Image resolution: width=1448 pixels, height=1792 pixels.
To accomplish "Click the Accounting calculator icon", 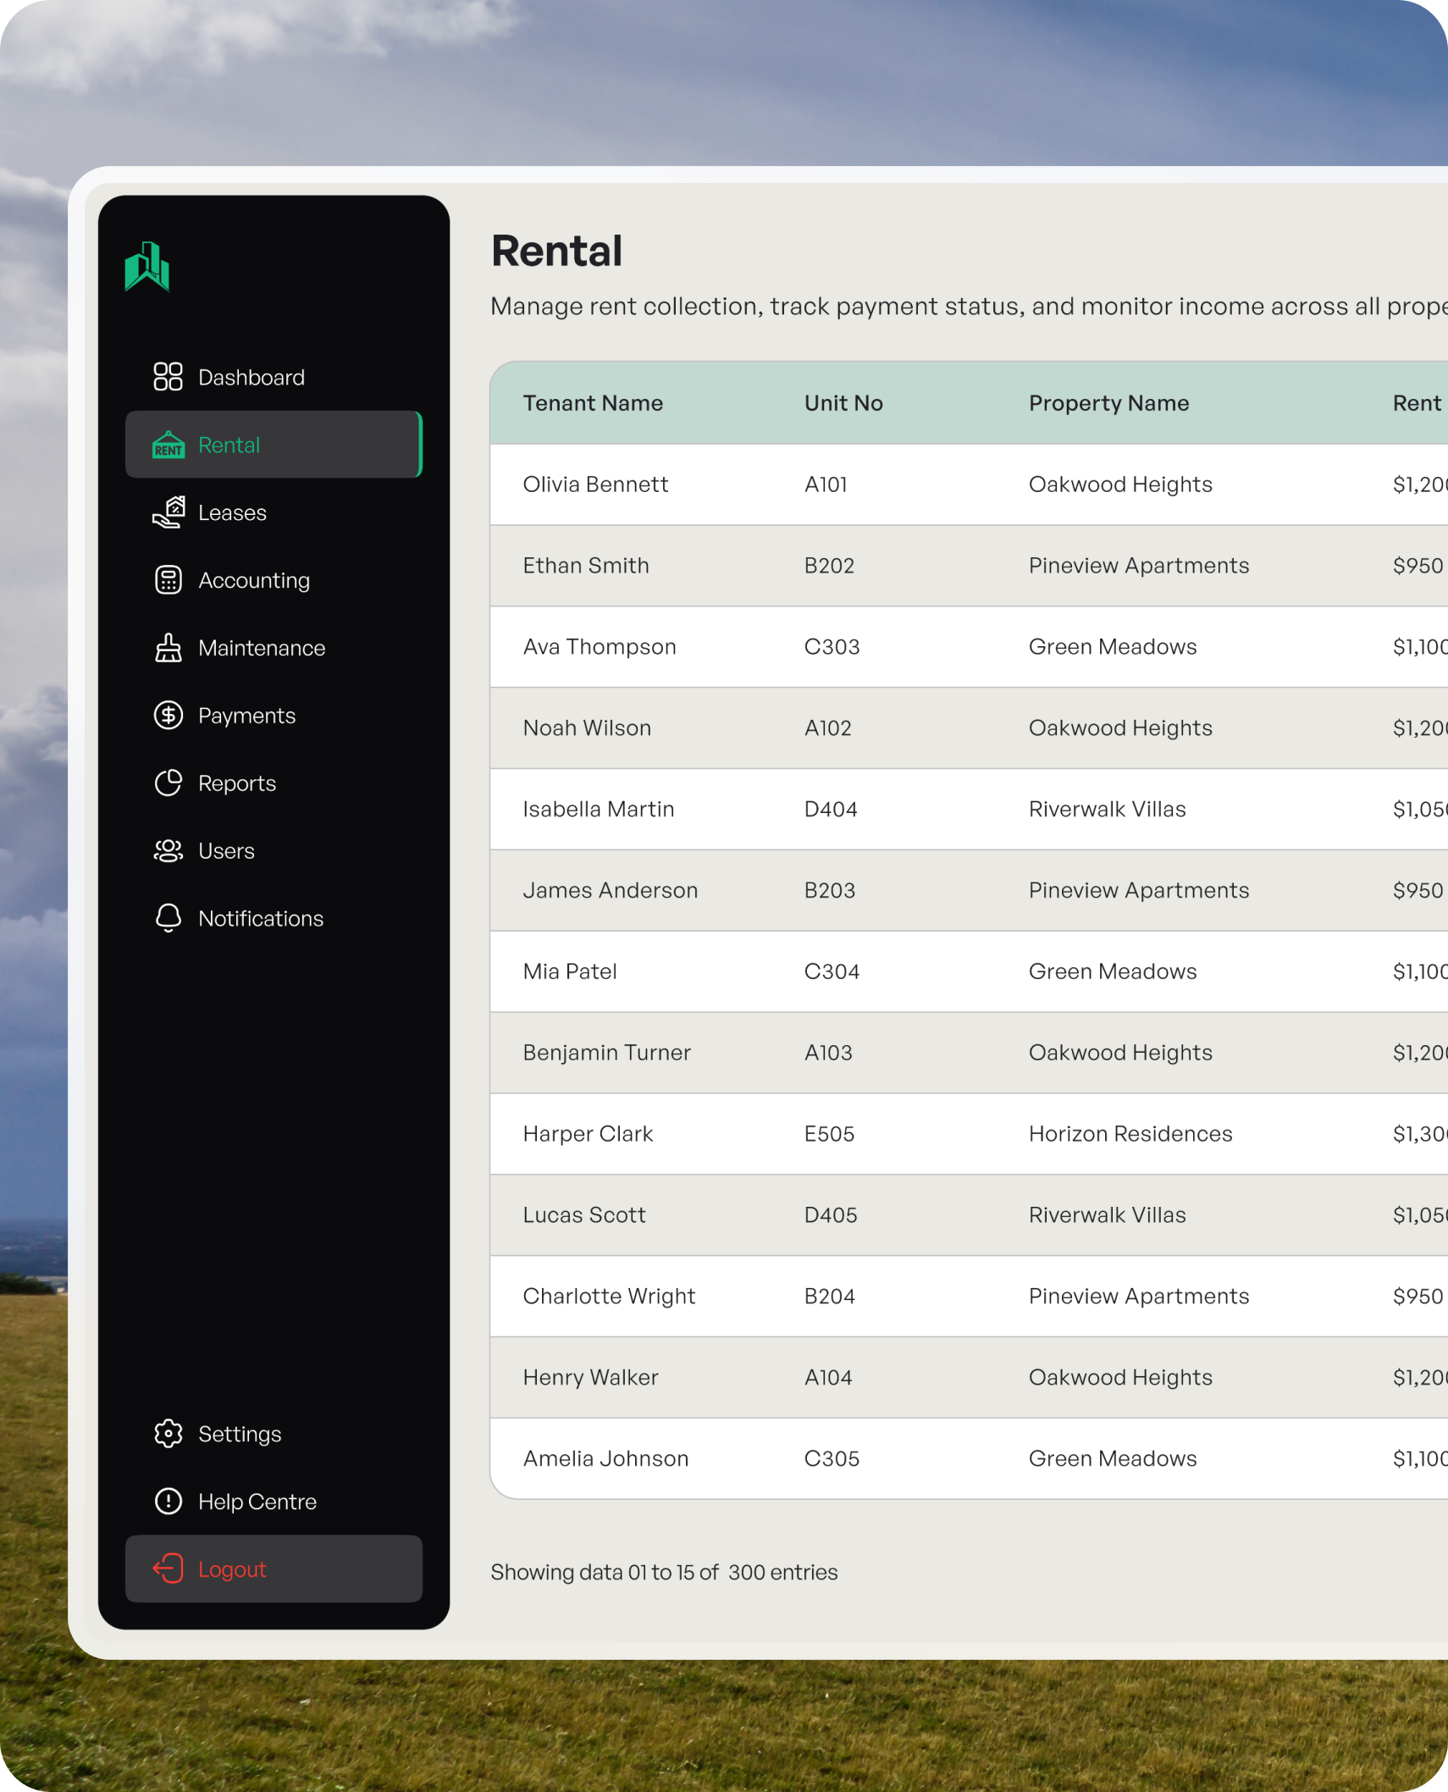I will 168,580.
